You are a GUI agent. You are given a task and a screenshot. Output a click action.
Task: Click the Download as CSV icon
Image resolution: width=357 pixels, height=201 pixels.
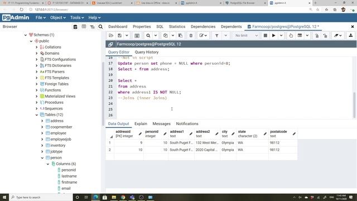[x=351, y=36]
